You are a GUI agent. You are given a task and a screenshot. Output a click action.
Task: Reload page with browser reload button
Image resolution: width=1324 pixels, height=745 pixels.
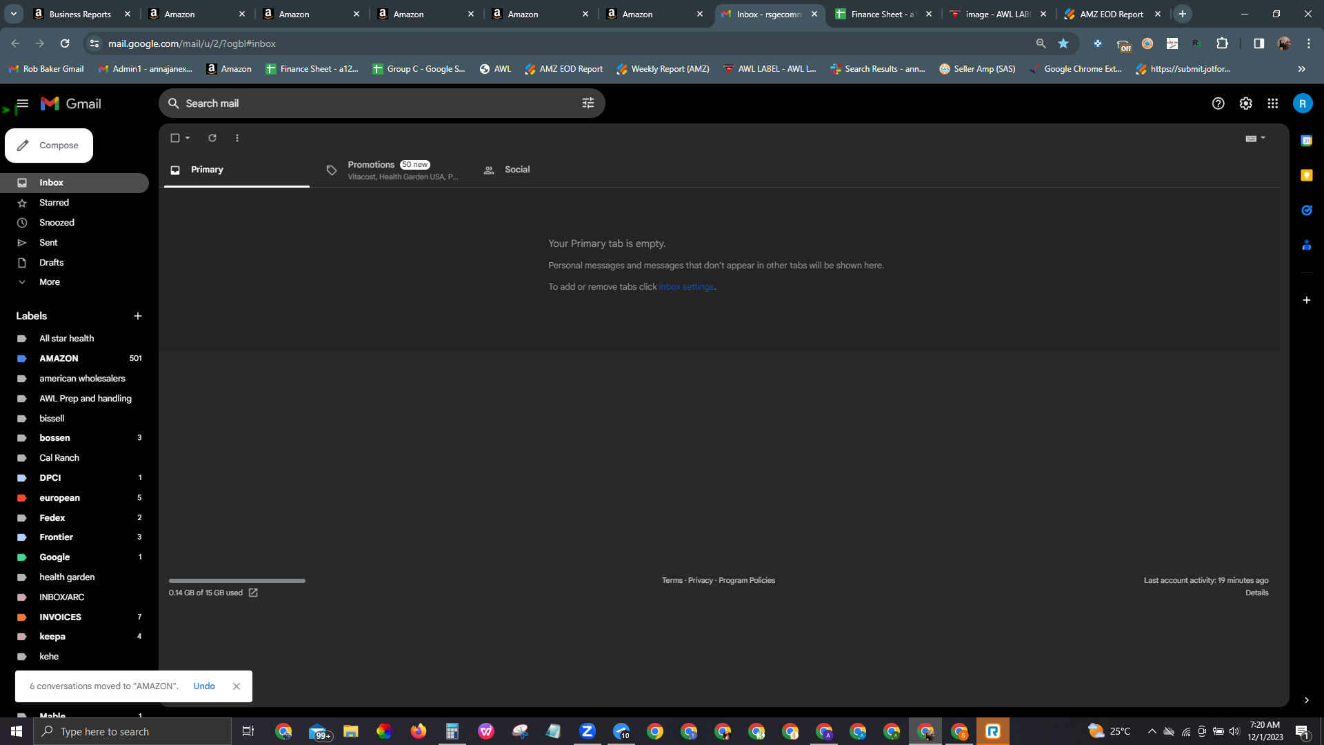click(x=65, y=43)
